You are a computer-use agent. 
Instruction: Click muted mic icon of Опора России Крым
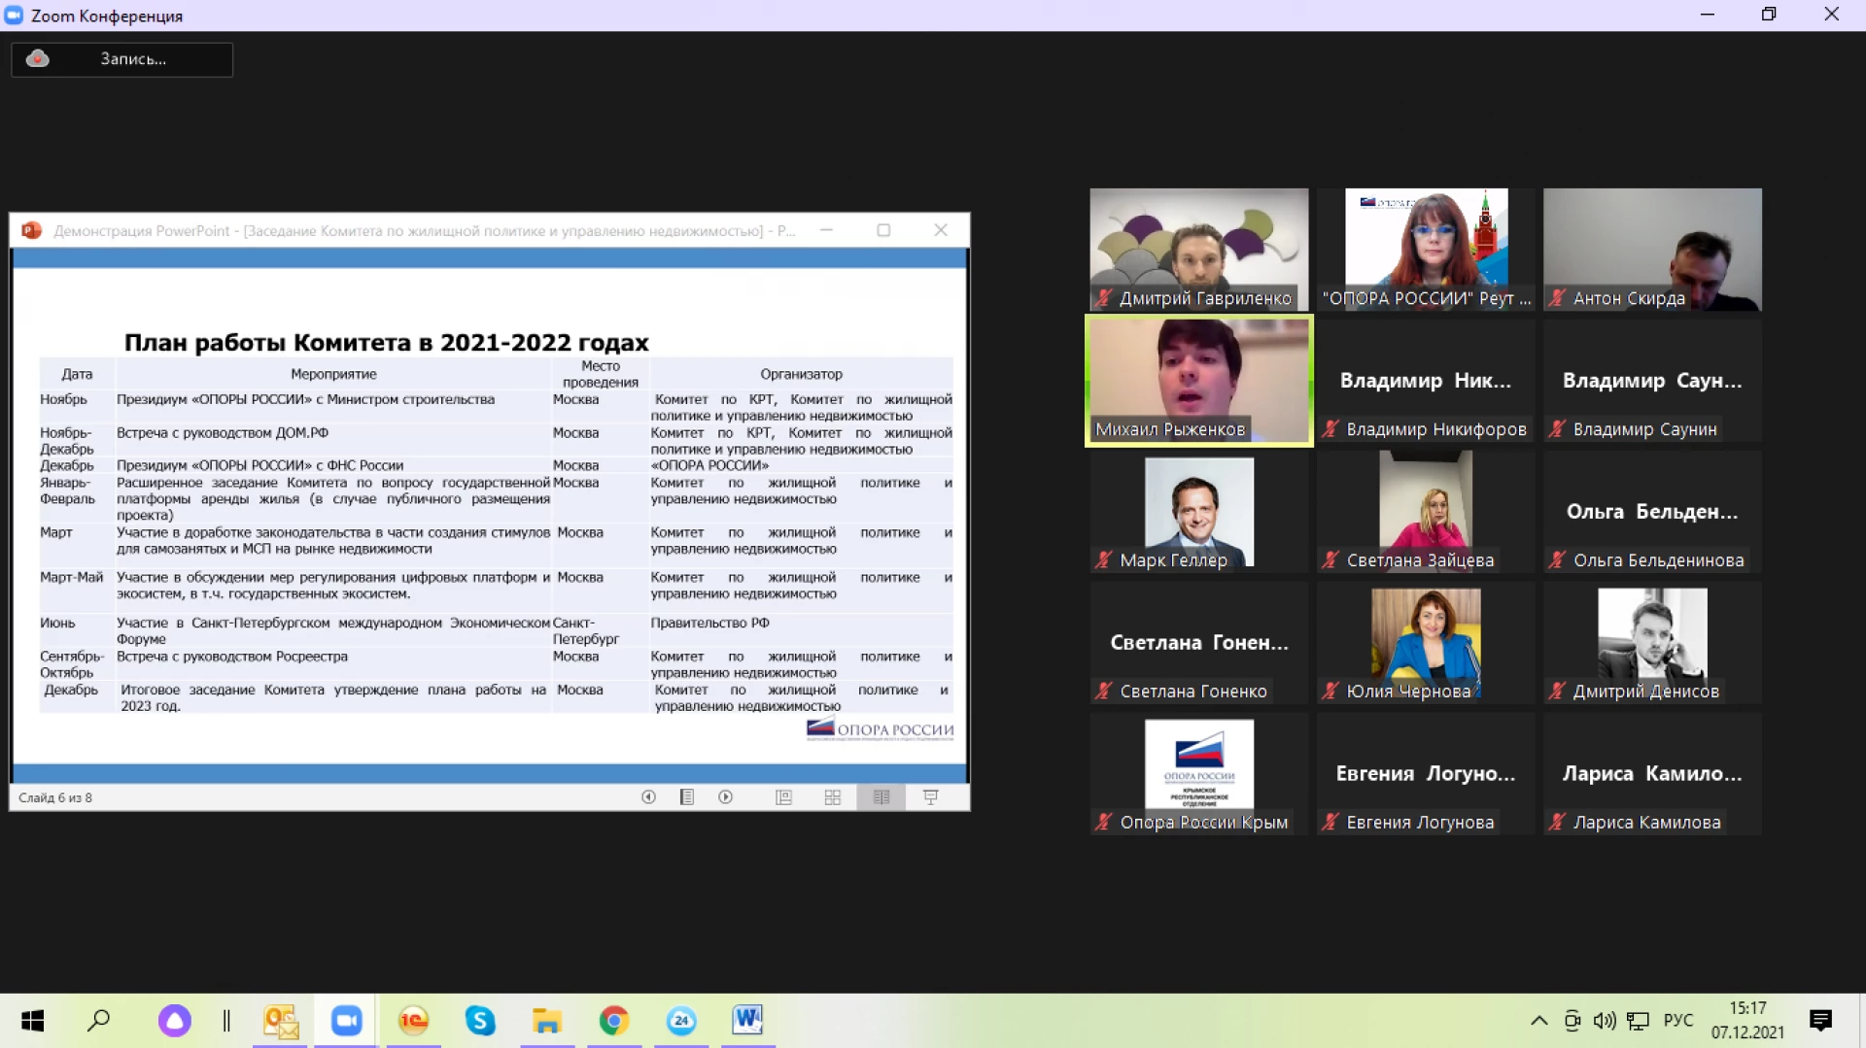pos(1104,823)
